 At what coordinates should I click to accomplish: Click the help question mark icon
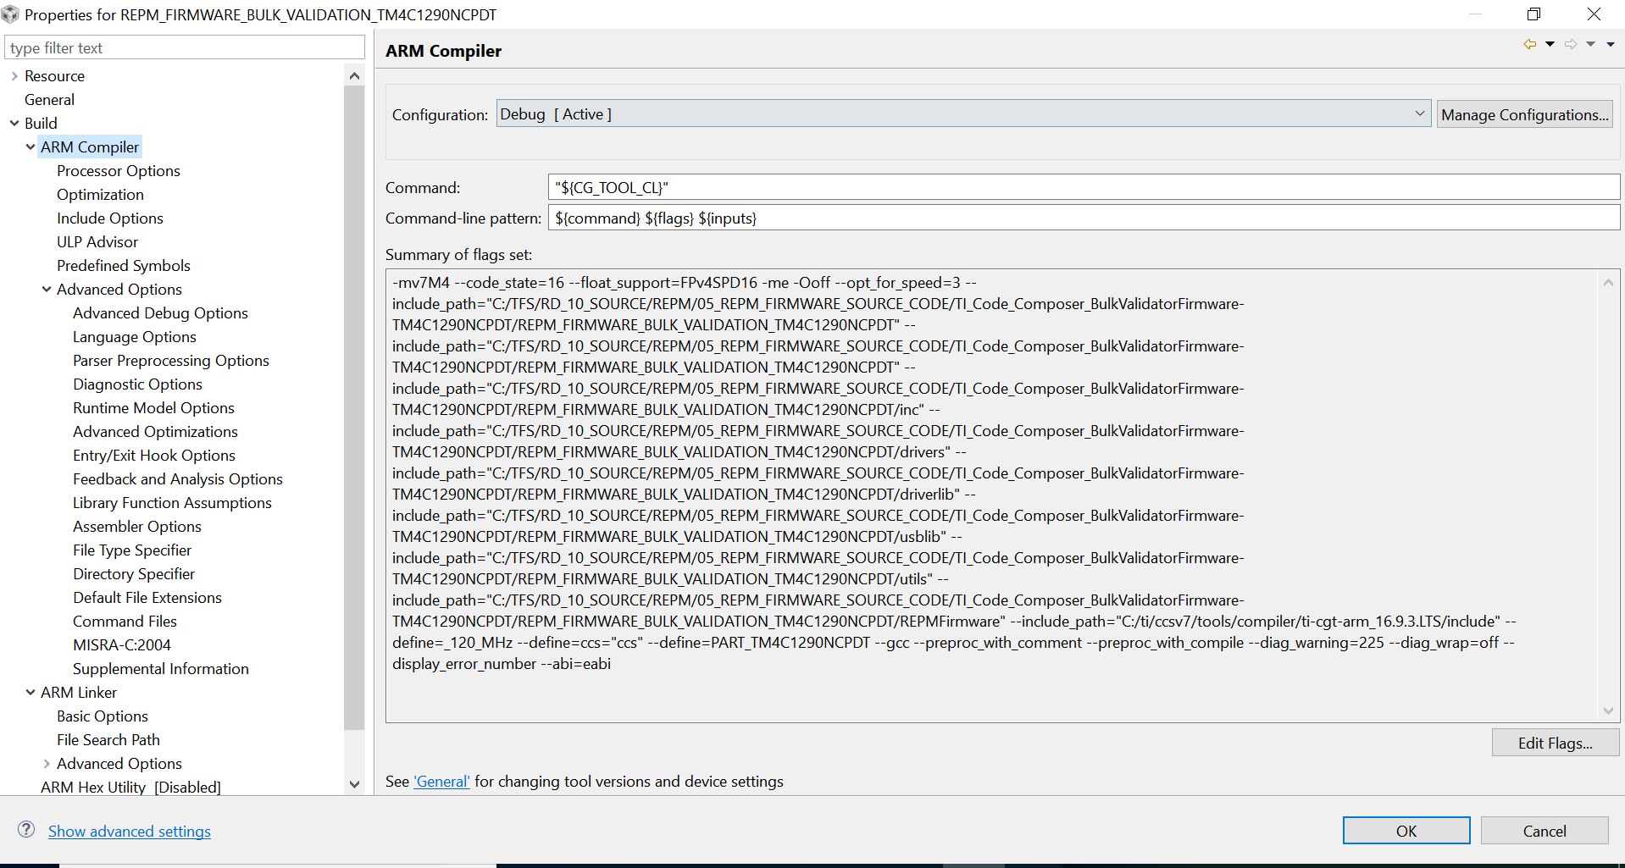point(26,830)
